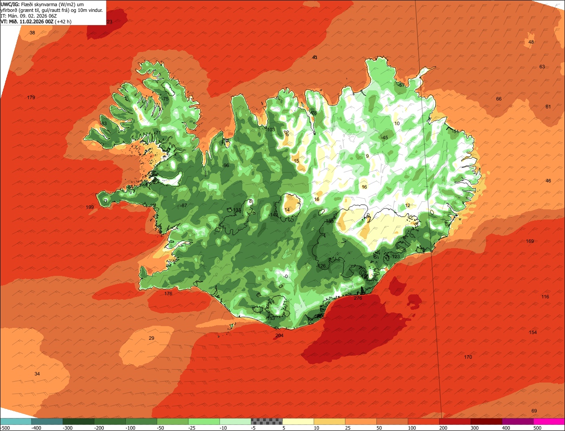Viewport: 565px width, 431px height.
Task: Click the 276 value off the south coast
Action: (358, 298)
